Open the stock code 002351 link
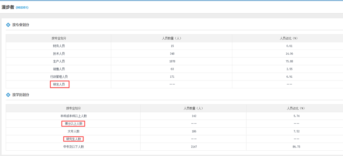Image resolution: width=343 pixels, height=156 pixels. pos(22,7)
